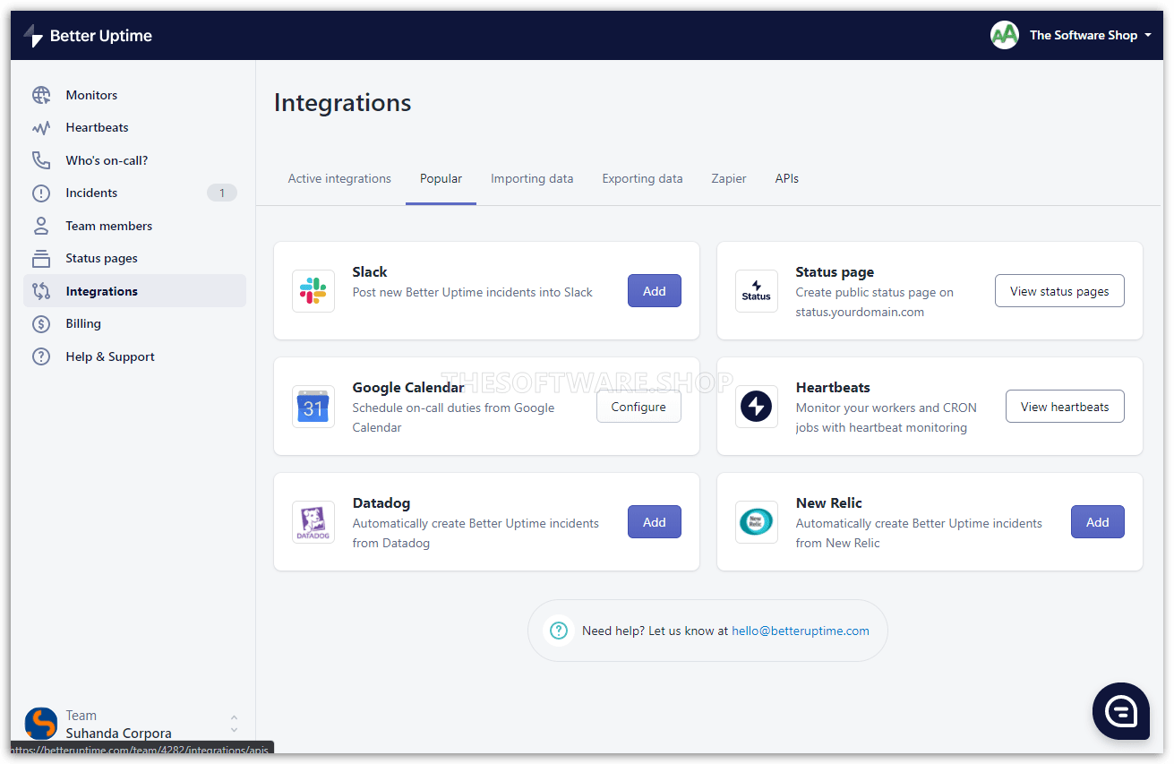Screen dimensions: 1174x764
Task: Open the Importing data tab
Action: [x=532, y=178]
